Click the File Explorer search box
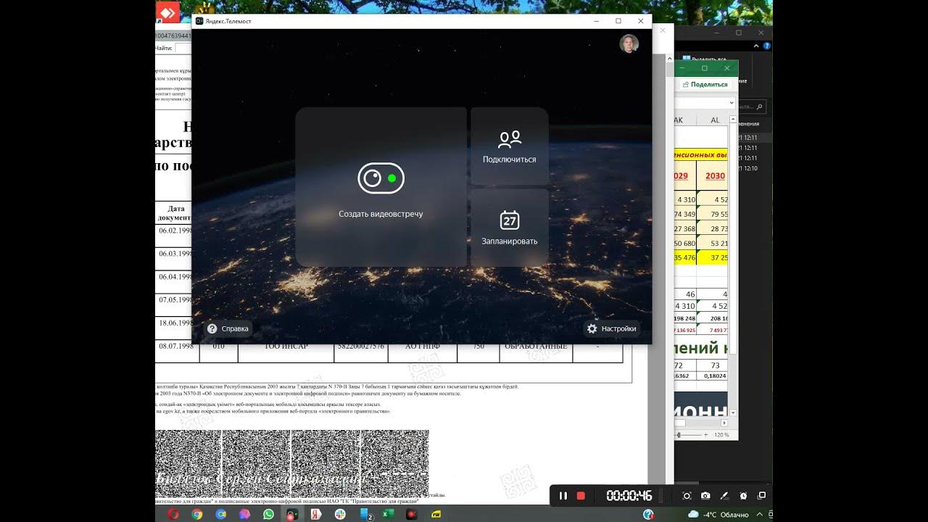 click(752, 107)
